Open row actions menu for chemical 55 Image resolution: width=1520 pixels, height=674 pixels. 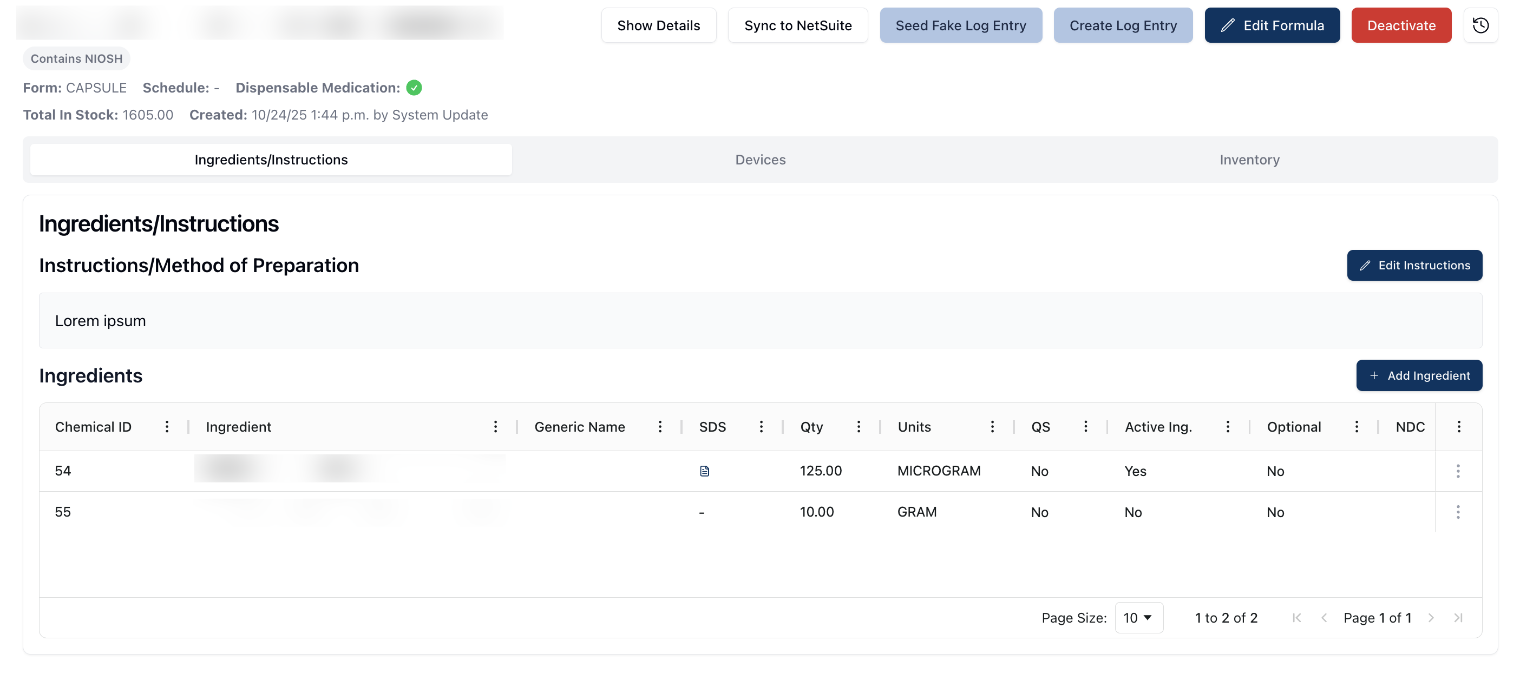(x=1457, y=512)
